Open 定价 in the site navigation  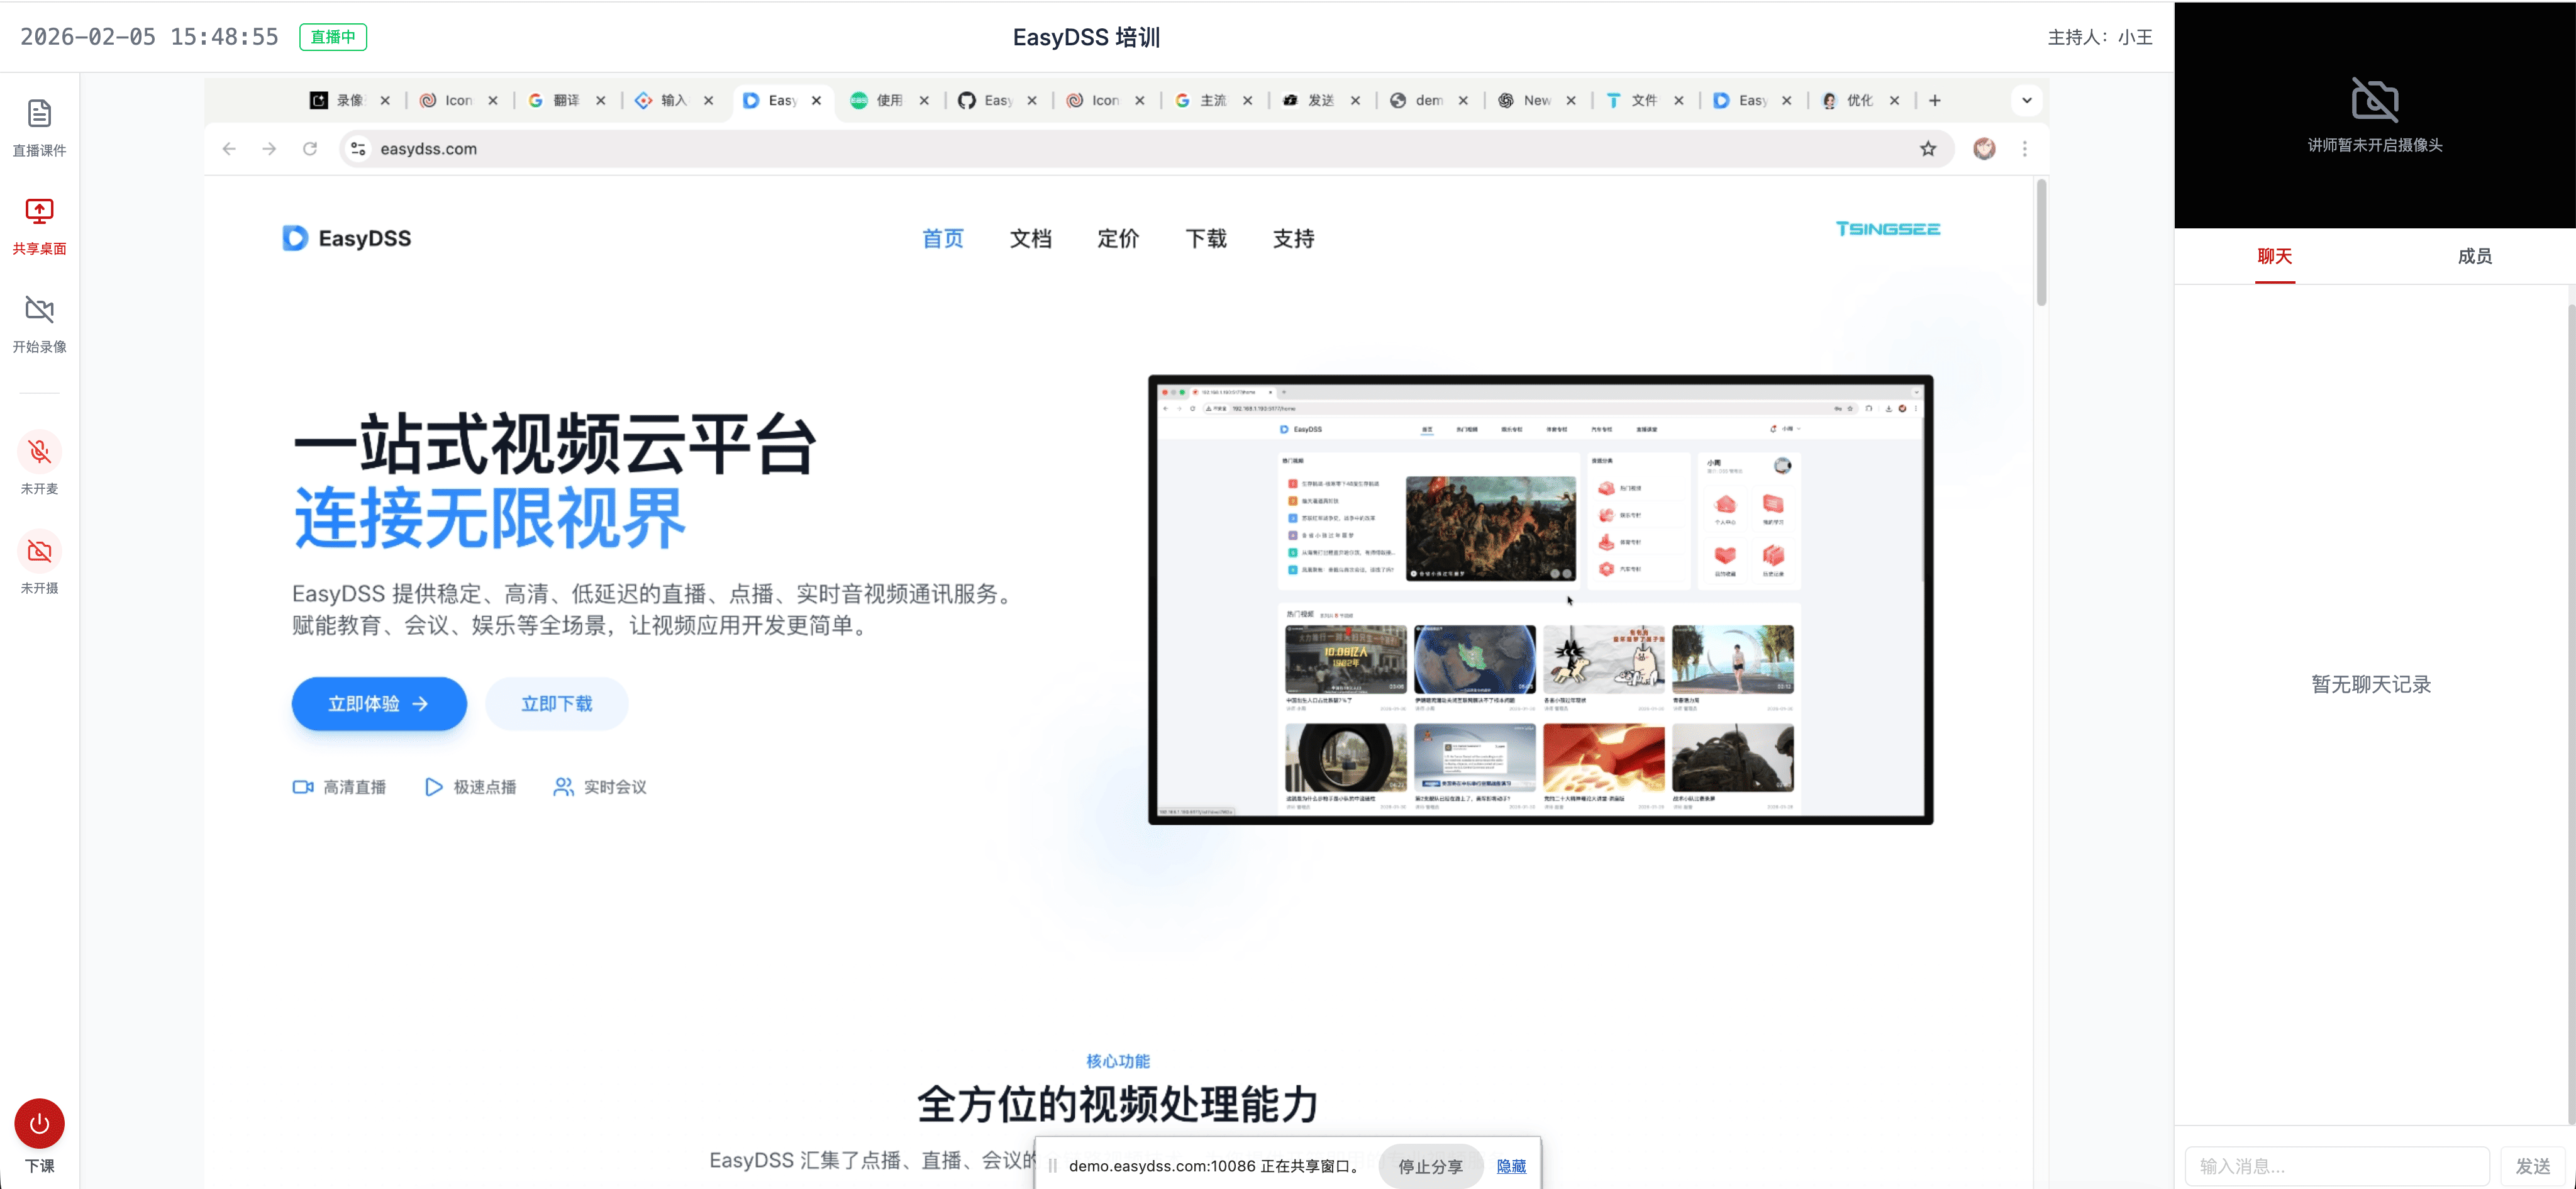tap(1118, 239)
